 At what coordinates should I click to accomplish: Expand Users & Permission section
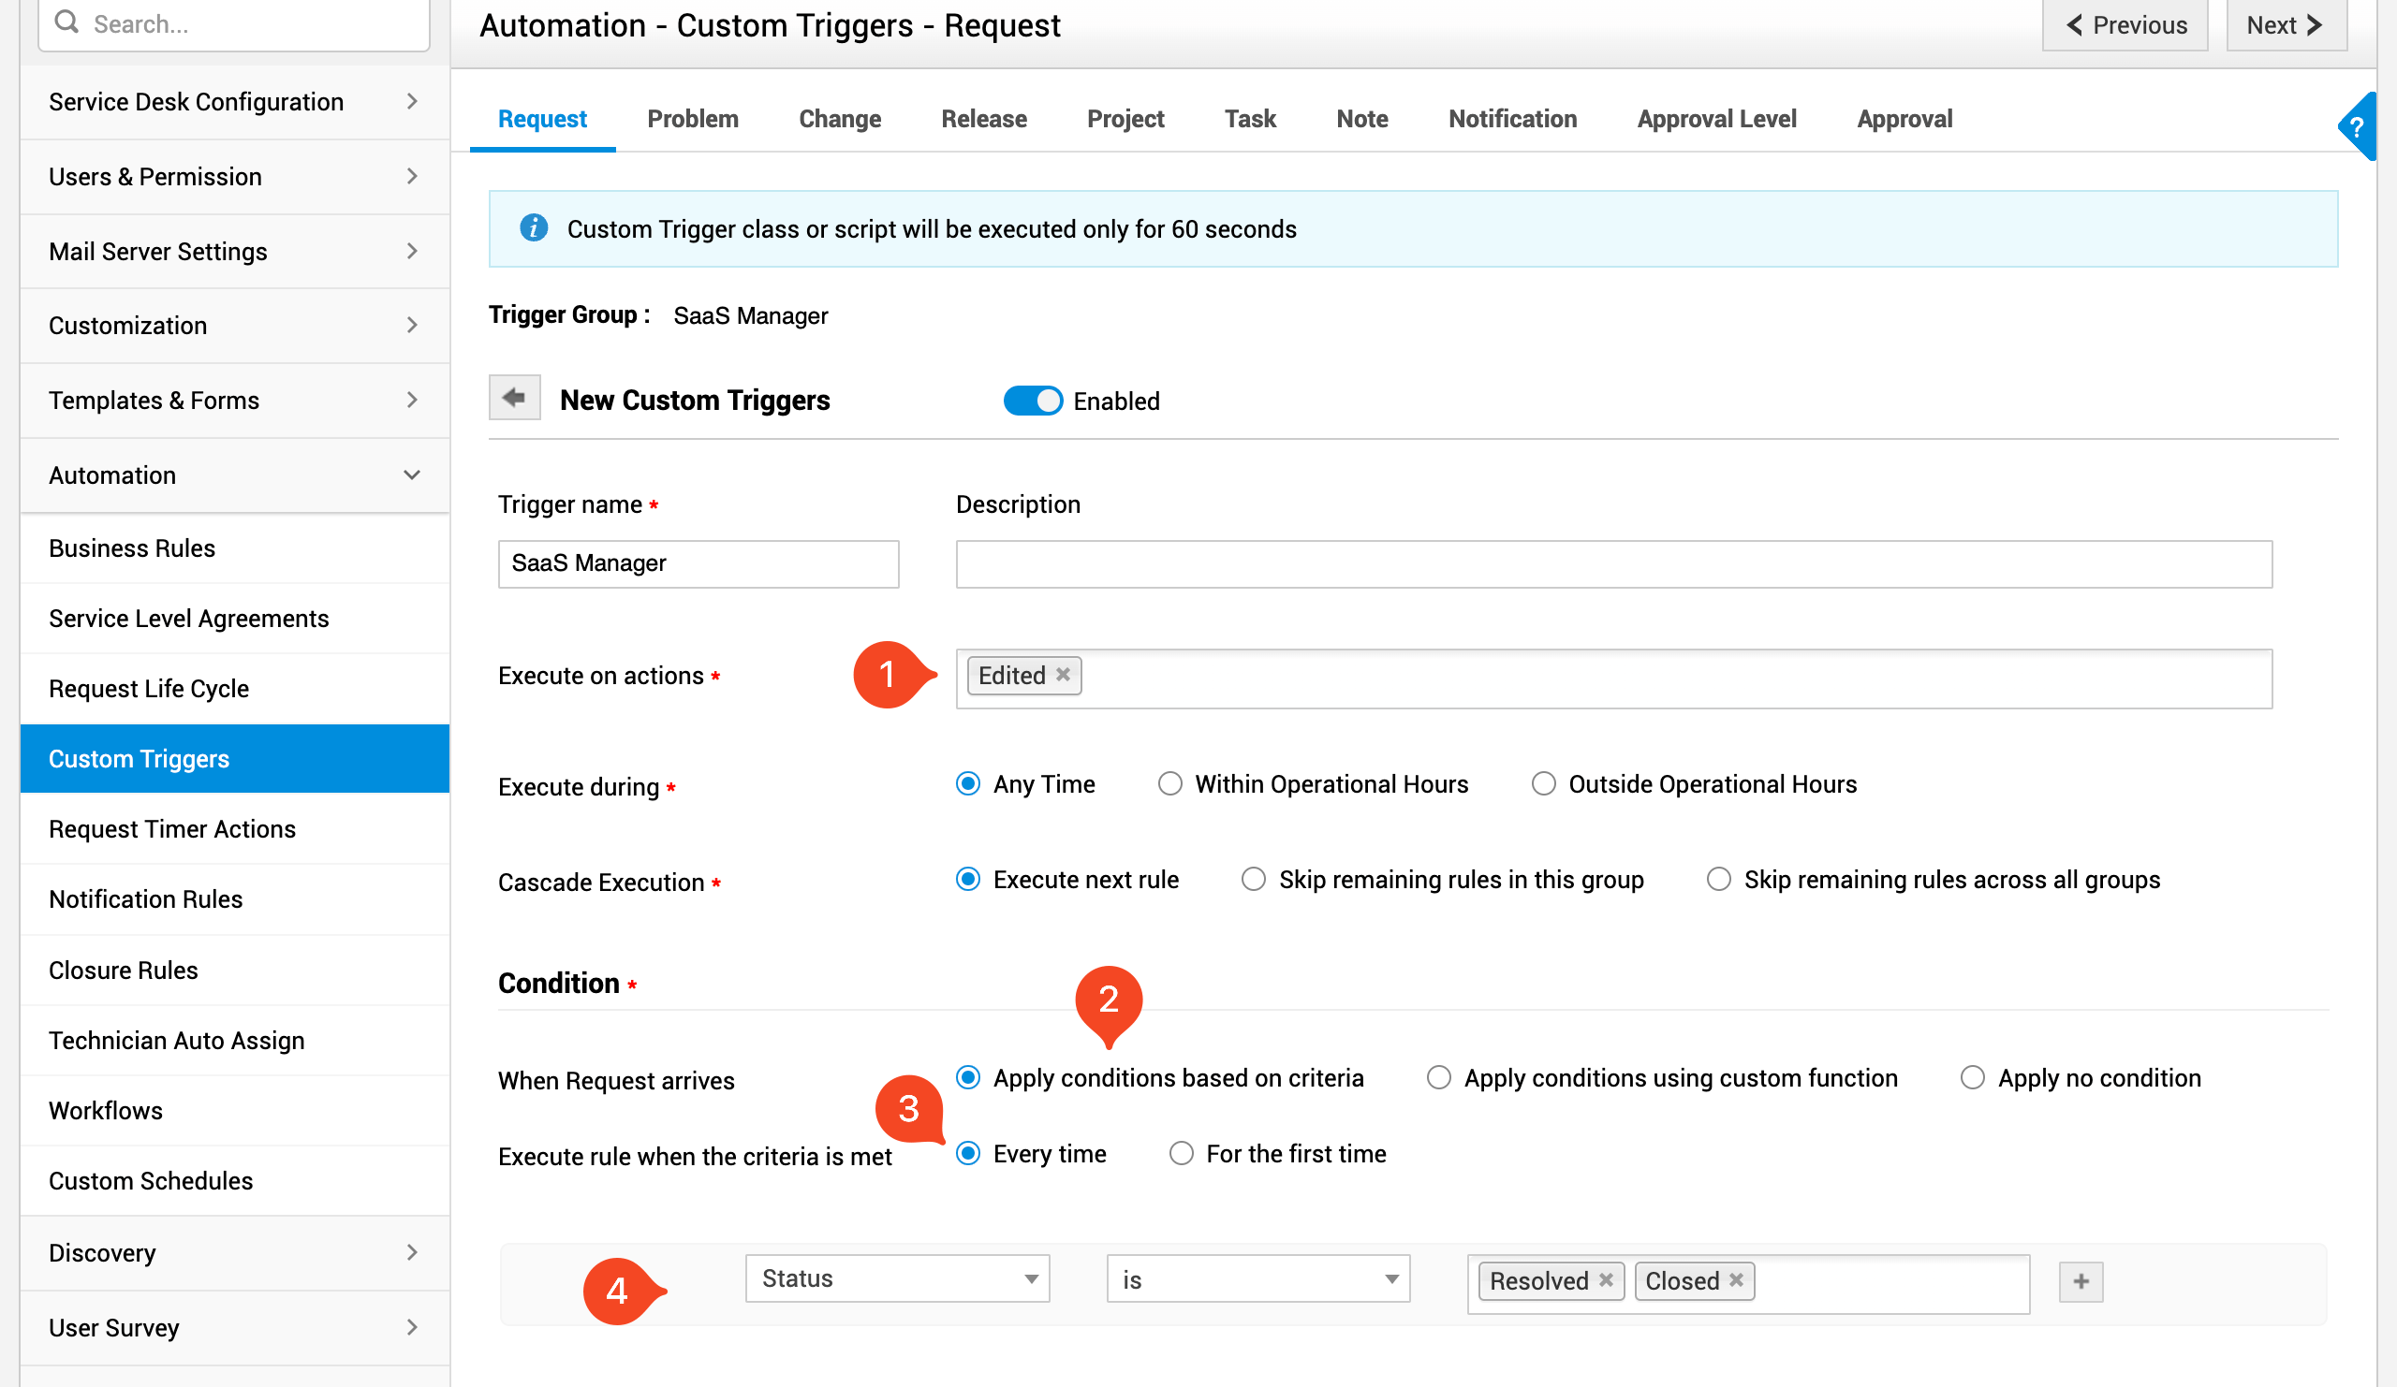[234, 177]
